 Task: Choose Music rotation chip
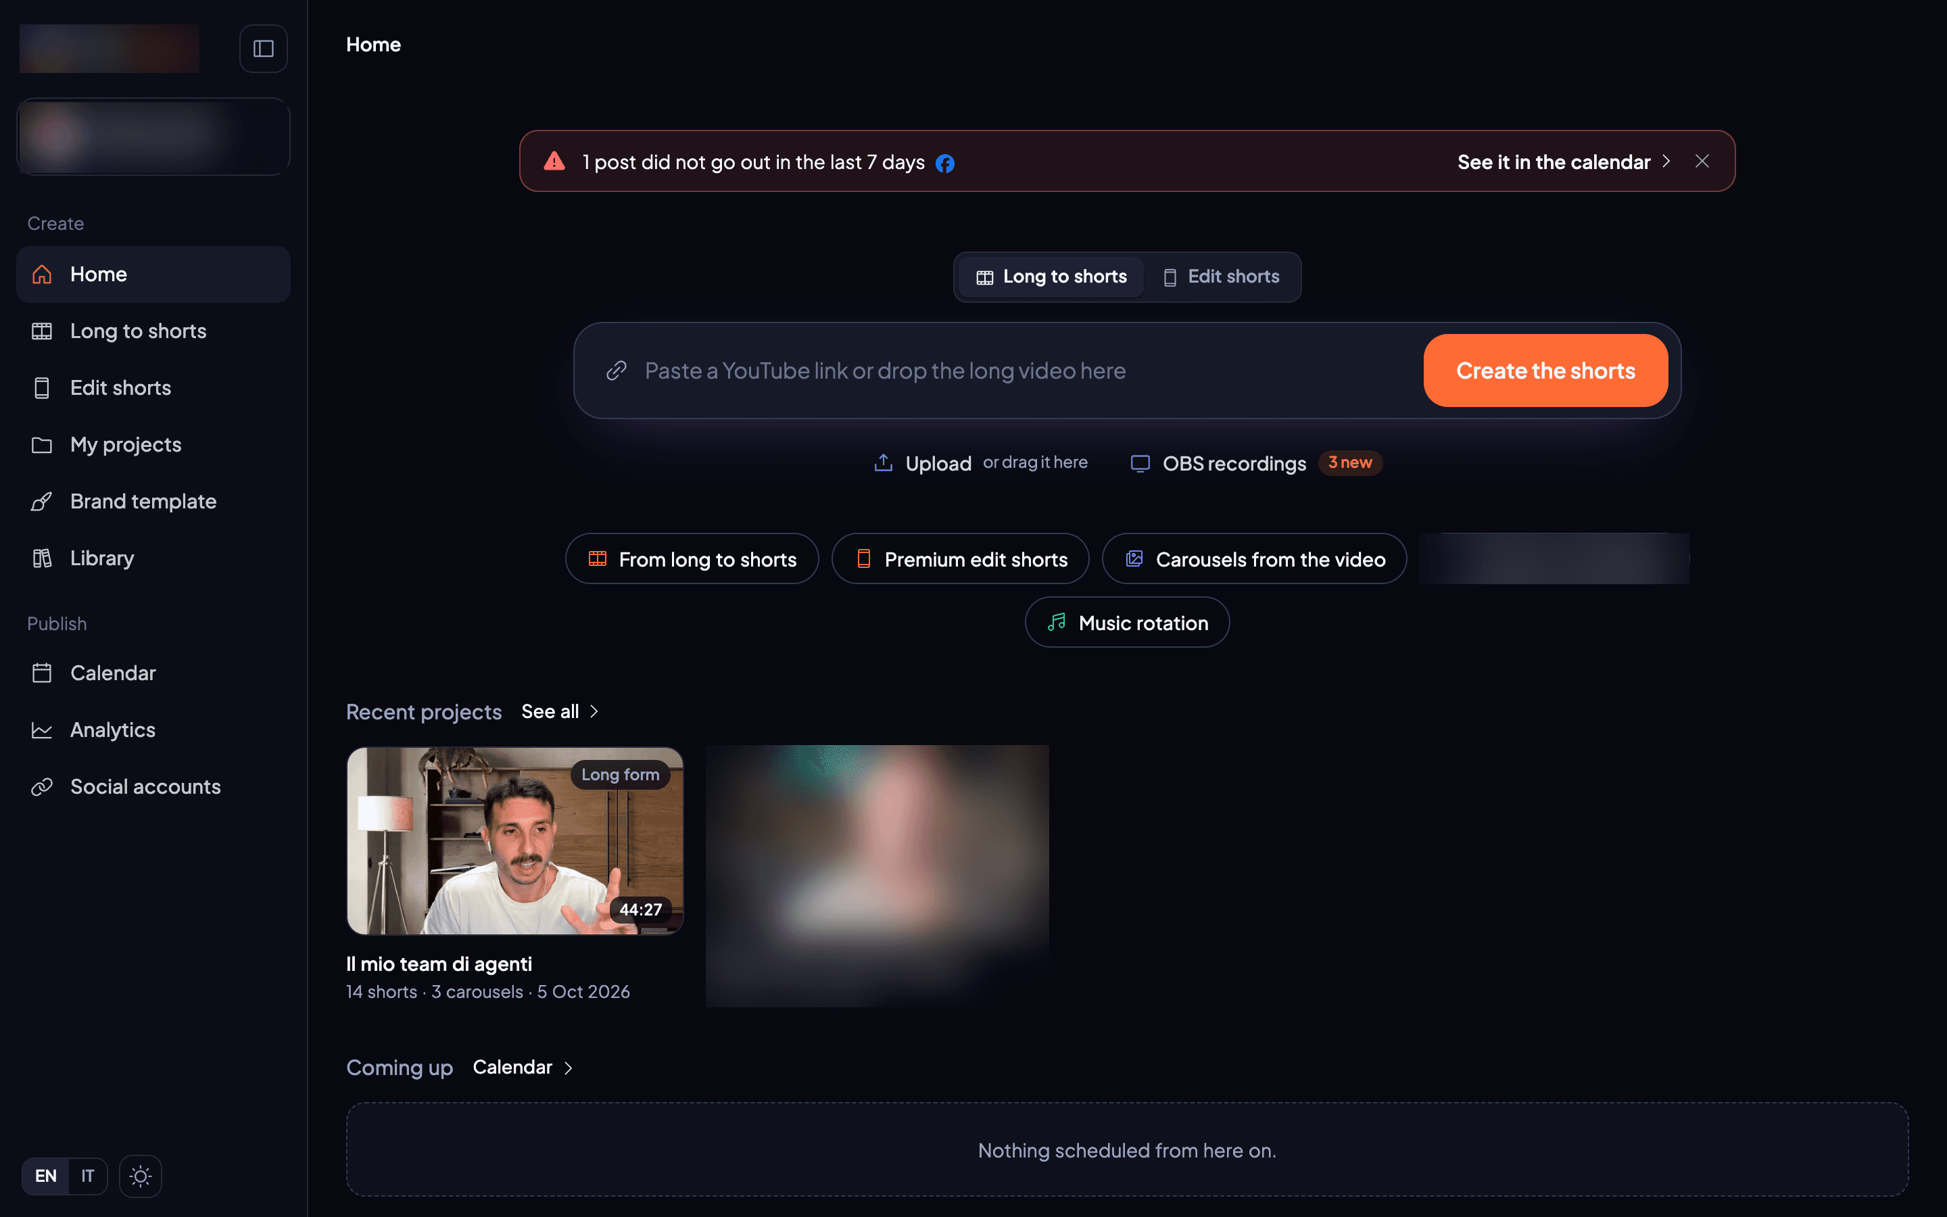1127,622
